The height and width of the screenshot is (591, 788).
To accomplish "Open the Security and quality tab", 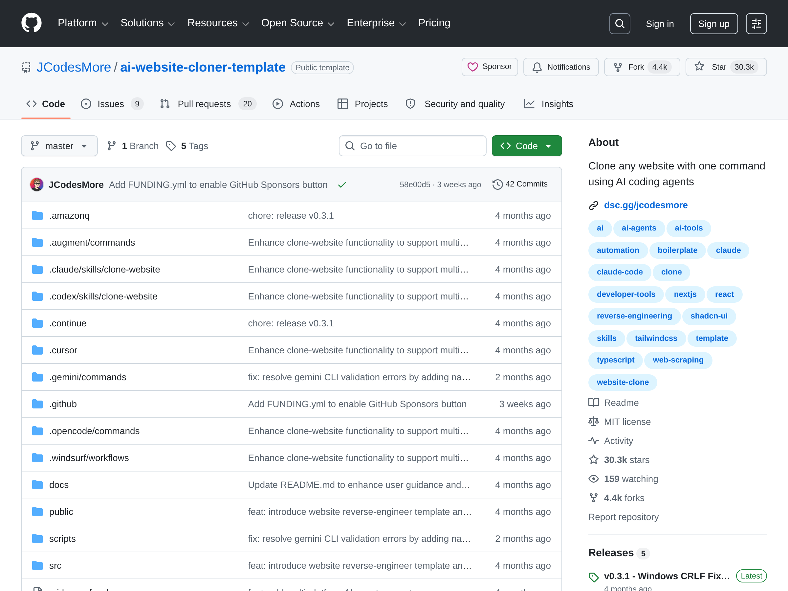I will [455, 104].
